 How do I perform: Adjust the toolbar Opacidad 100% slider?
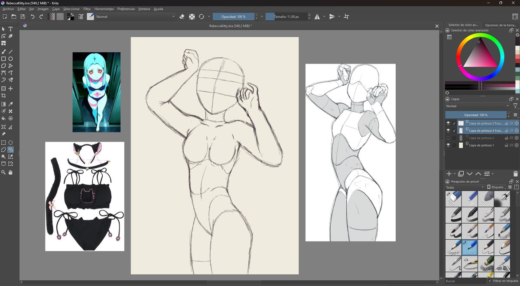(234, 16)
